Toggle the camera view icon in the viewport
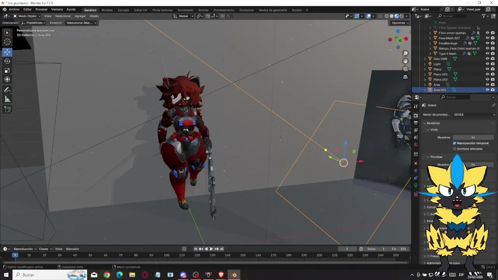The width and height of the screenshot is (498, 280). click(405, 69)
